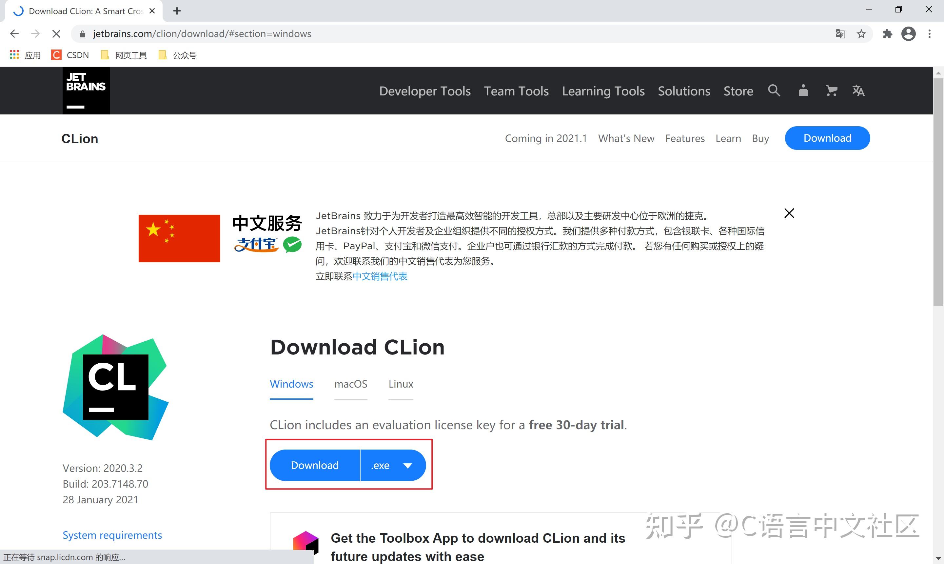Expand the .exe format dropdown
Screen dimensions: 944x564
(393, 465)
